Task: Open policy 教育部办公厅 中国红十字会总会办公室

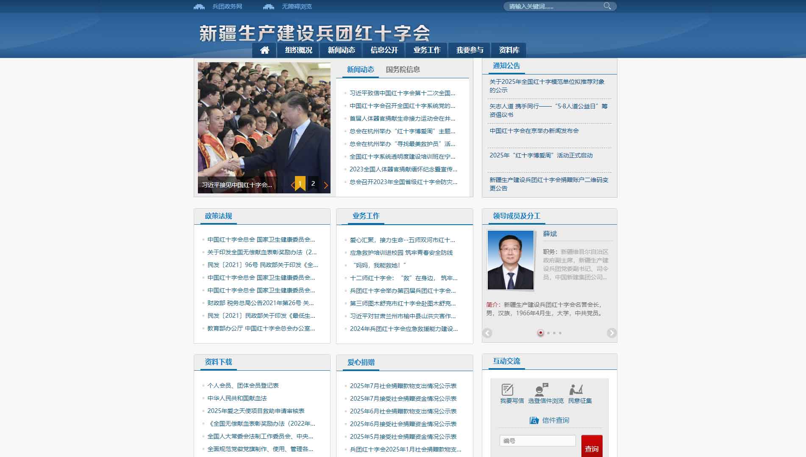Action: [x=261, y=328]
